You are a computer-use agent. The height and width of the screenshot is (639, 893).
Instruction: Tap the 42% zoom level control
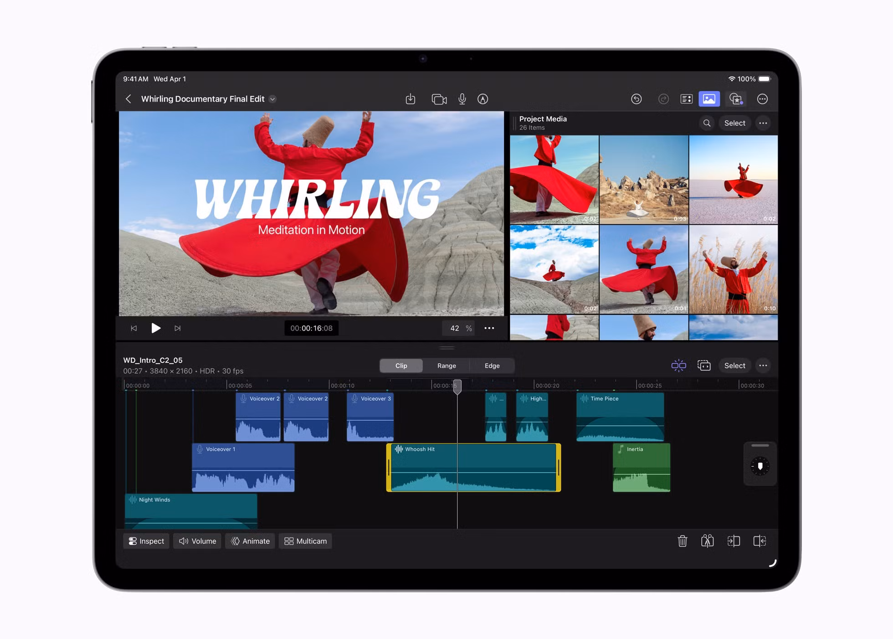(458, 328)
